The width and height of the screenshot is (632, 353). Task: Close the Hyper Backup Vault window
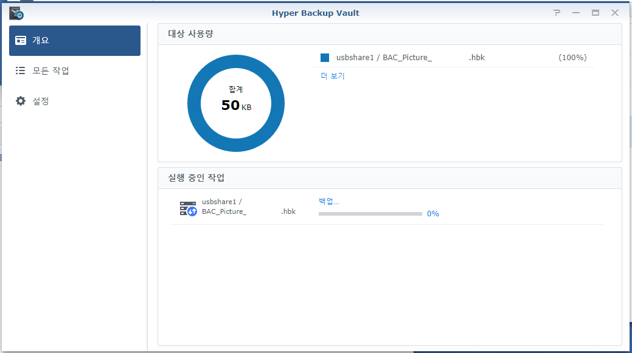615,13
